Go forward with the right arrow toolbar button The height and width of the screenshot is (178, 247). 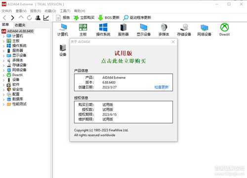click(12, 18)
